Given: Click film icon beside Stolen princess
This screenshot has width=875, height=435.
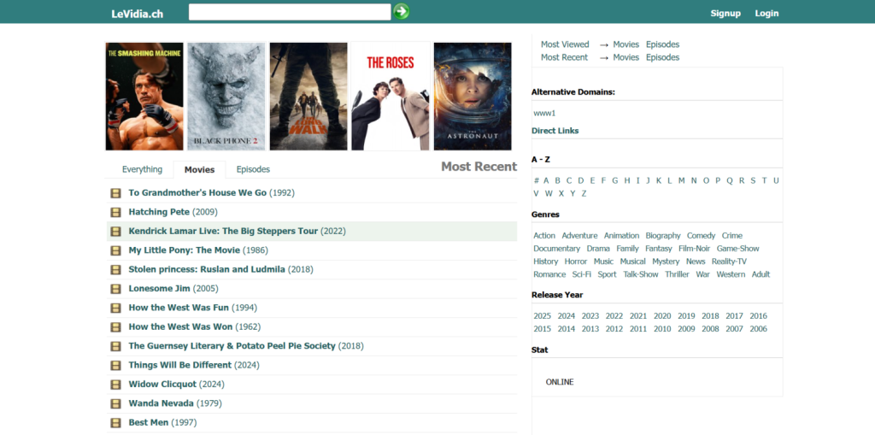Looking at the screenshot, I should pyautogui.click(x=115, y=270).
